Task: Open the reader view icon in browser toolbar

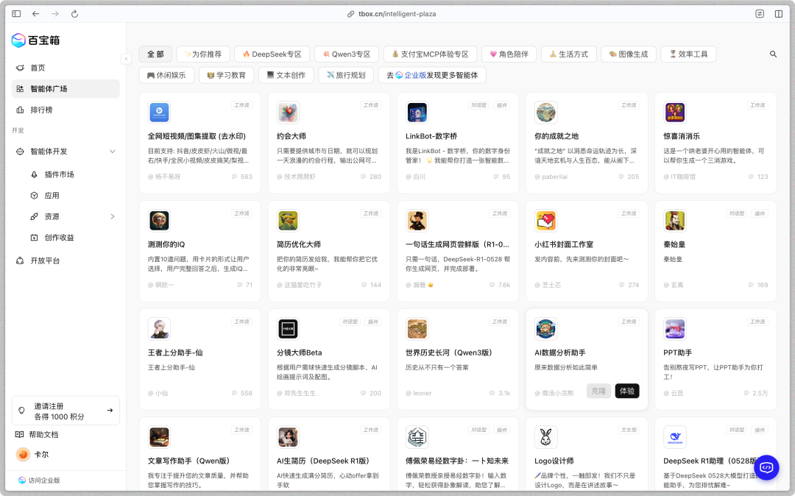Action: [x=760, y=14]
